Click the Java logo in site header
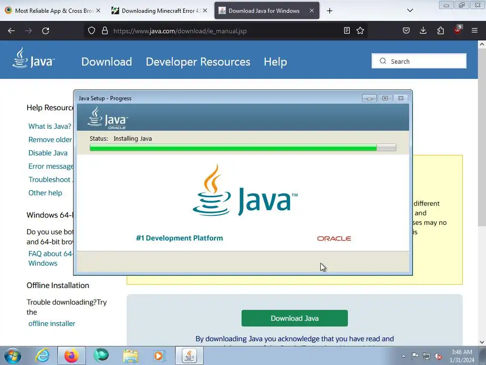Viewport: 486px width, 365px height. tap(33, 58)
